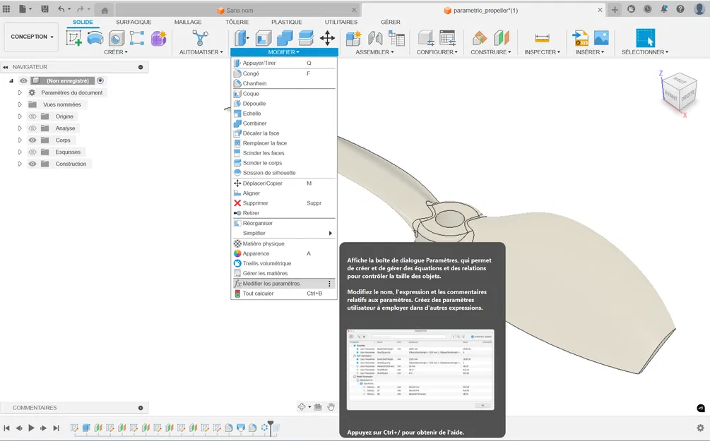Open the GÉRER ribbon tab
Screen dimensions: 710x441
[390, 22]
